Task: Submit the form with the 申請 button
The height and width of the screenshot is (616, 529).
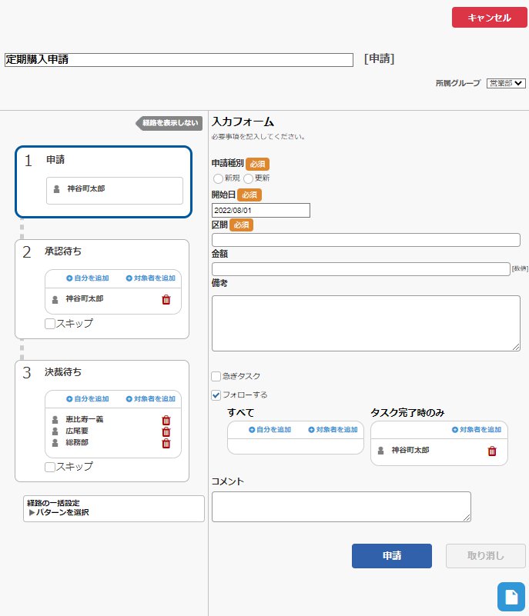Action: (391, 556)
